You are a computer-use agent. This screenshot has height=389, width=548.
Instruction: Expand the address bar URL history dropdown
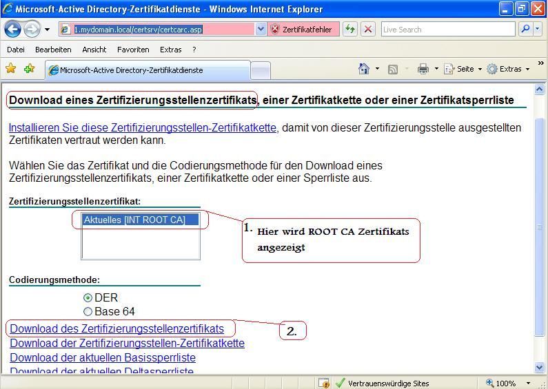pyautogui.click(x=261, y=30)
